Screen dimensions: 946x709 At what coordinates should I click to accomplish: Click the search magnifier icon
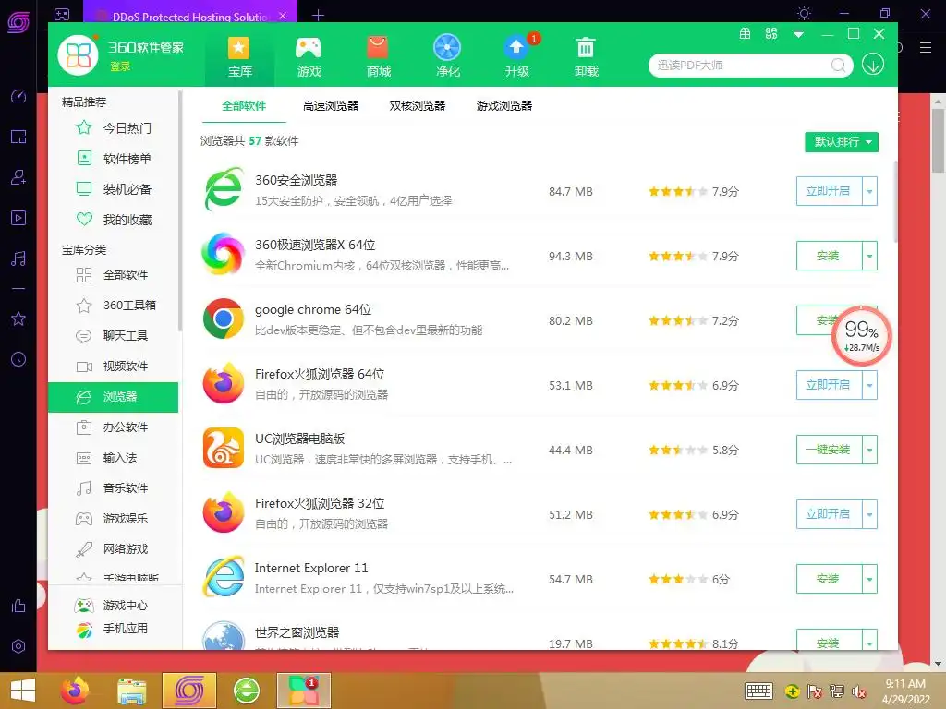coord(838,66)
